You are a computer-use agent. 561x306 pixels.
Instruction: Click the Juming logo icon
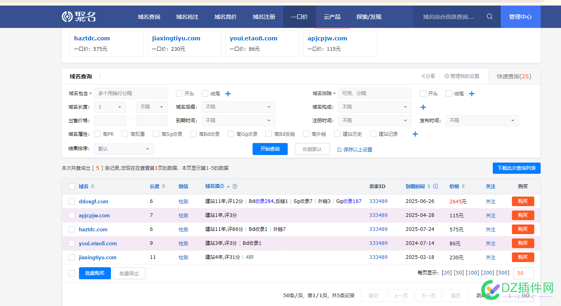click(x=67, y=17)
